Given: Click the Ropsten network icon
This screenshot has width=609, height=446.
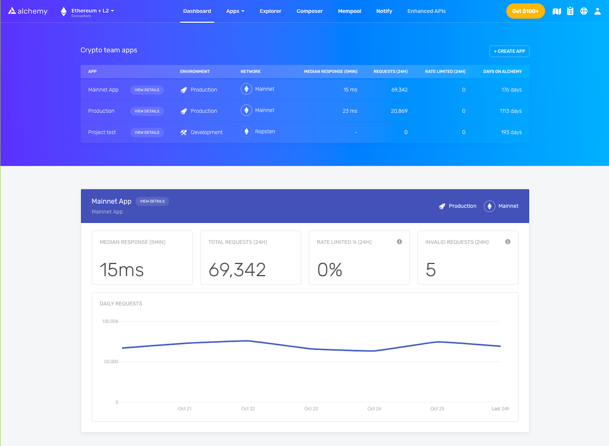Looking at the screenshot, I should (246, 132).
